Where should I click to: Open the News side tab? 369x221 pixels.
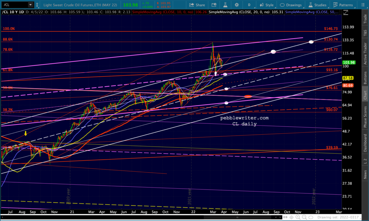(365, 175)
